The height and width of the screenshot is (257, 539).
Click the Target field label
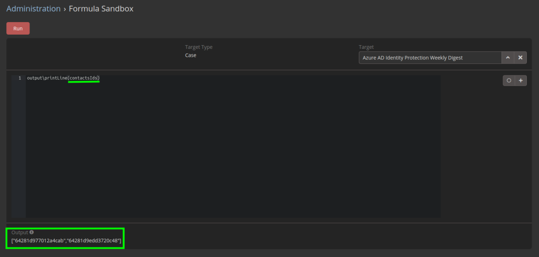point(366,47)
